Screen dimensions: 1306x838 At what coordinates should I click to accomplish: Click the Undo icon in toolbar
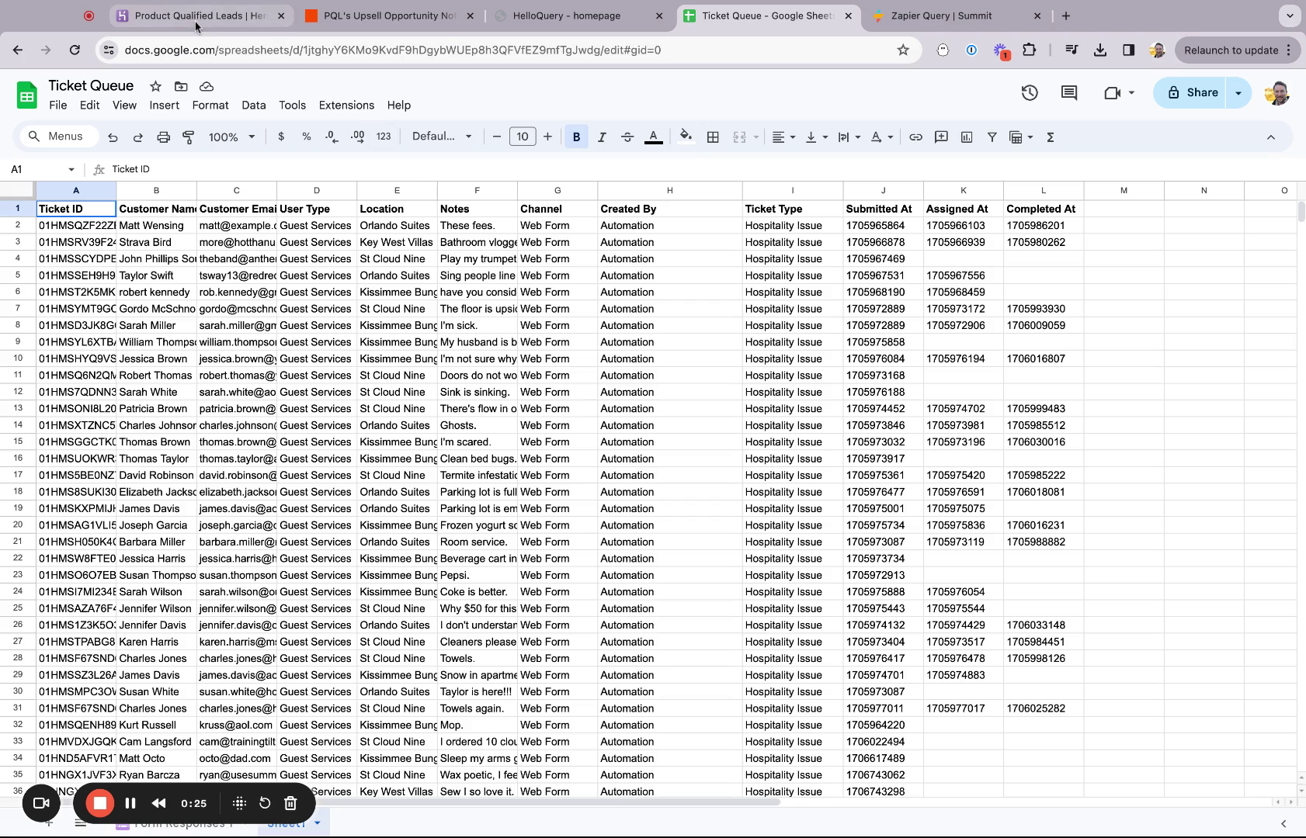[113, 137]
